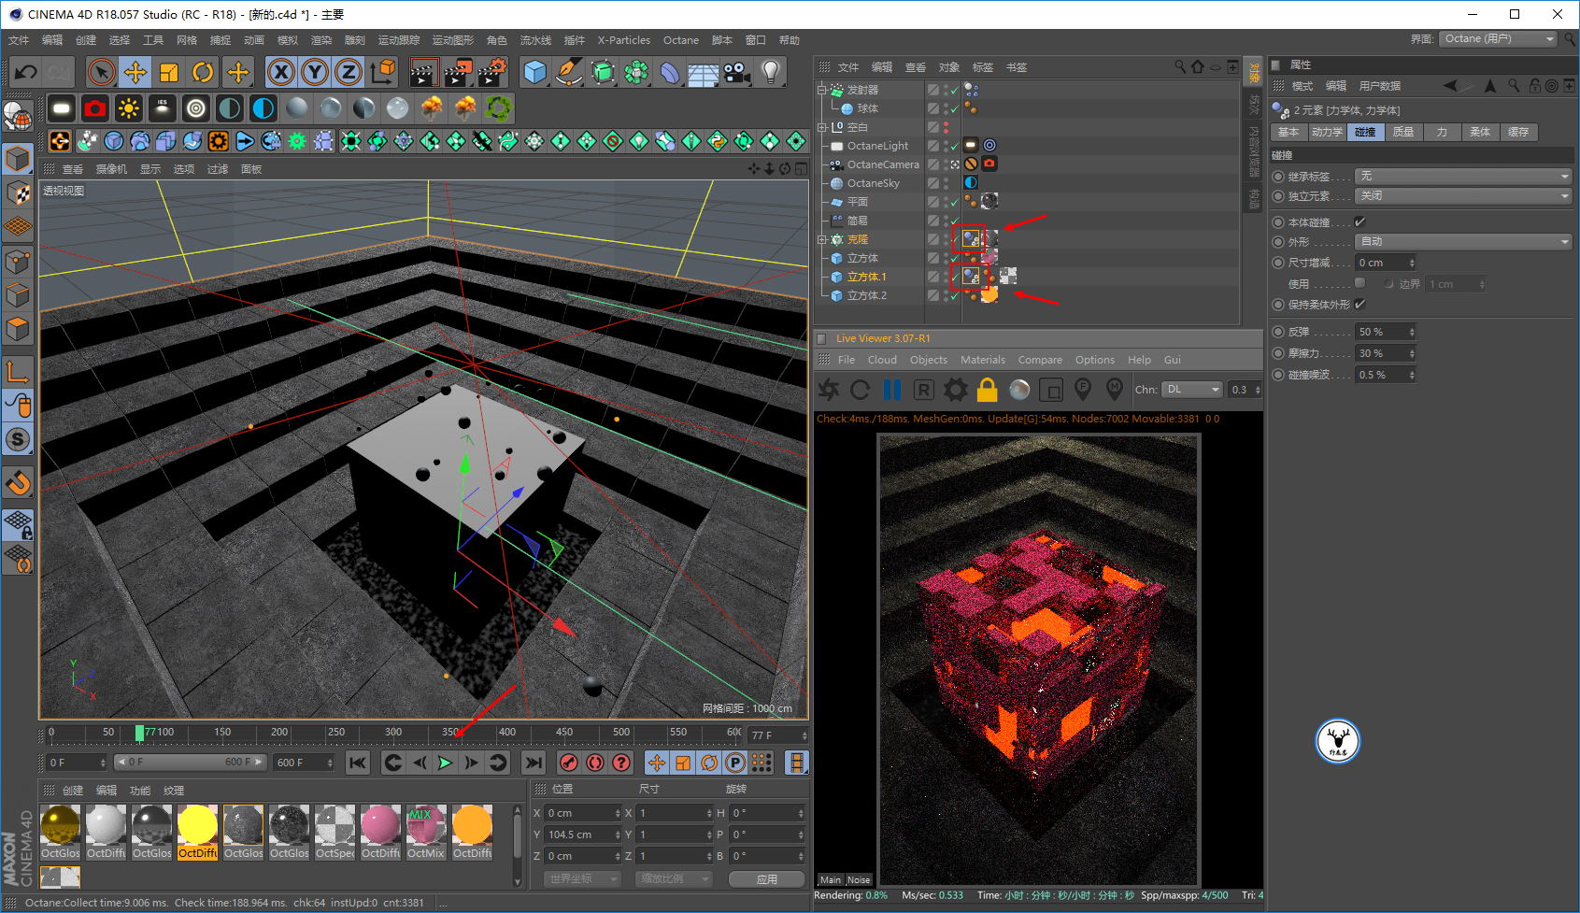
Task: Open the Spline Pen tool
Action: [569, 72]
